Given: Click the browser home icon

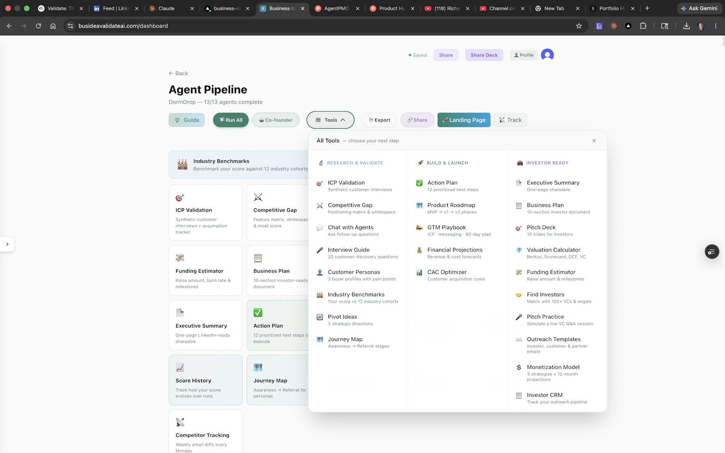Looking at the screenshot, I should coord(53,26).
